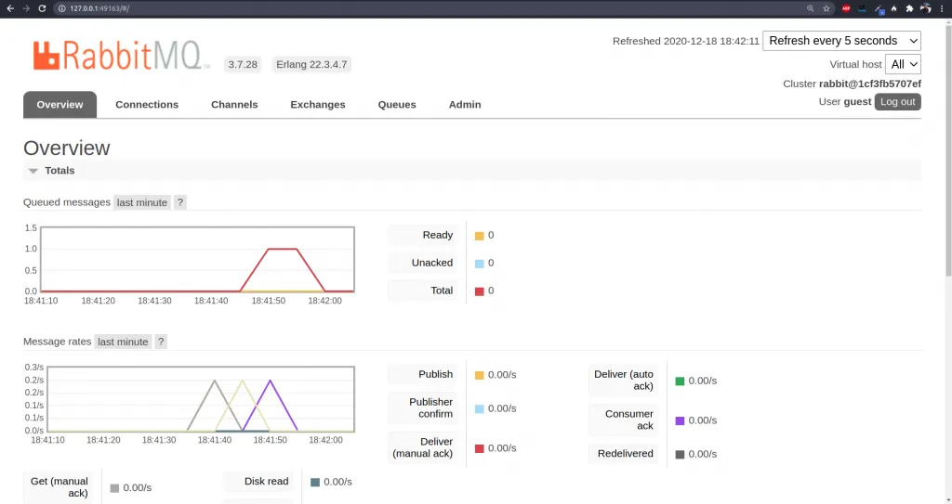Open the Exchanges tab
The width and height of the screenshot is (952, 504).
pyautogui.click(x=317, y=105)
